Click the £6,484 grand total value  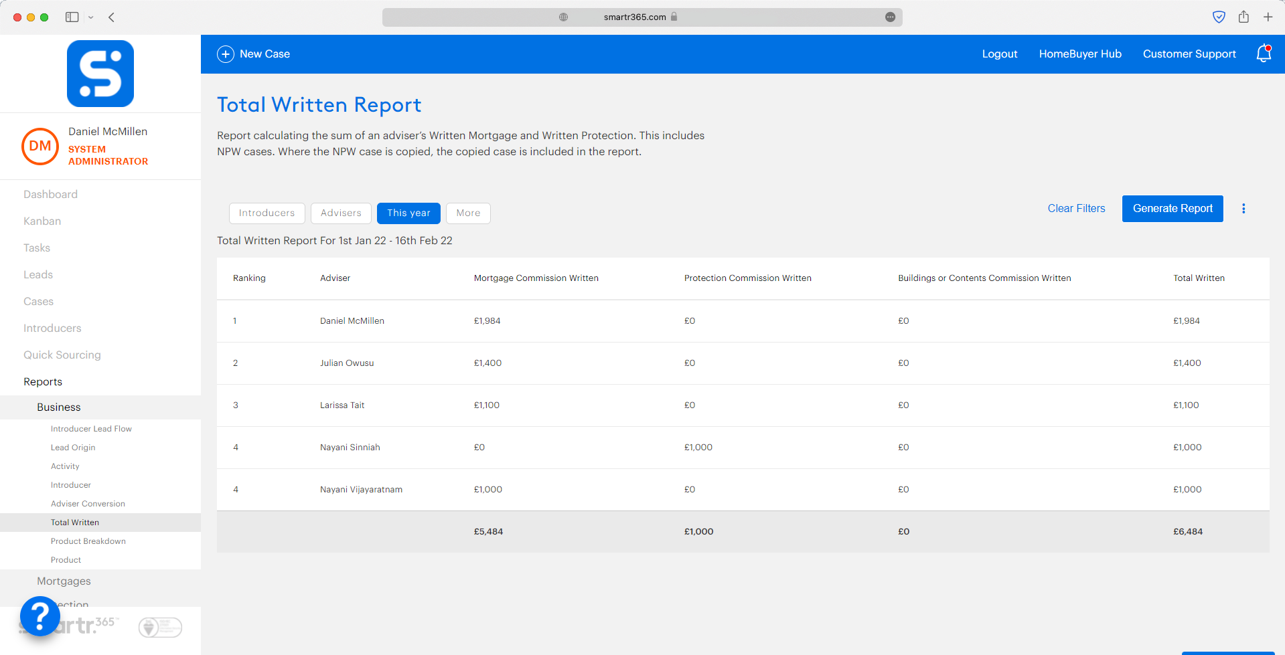pyautogui.click(x=1188, y=532)
